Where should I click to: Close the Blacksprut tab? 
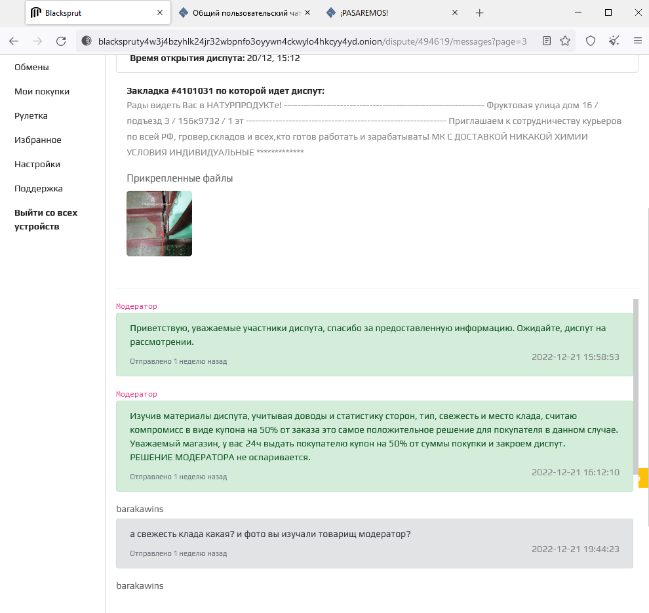(x=160, y=13)
